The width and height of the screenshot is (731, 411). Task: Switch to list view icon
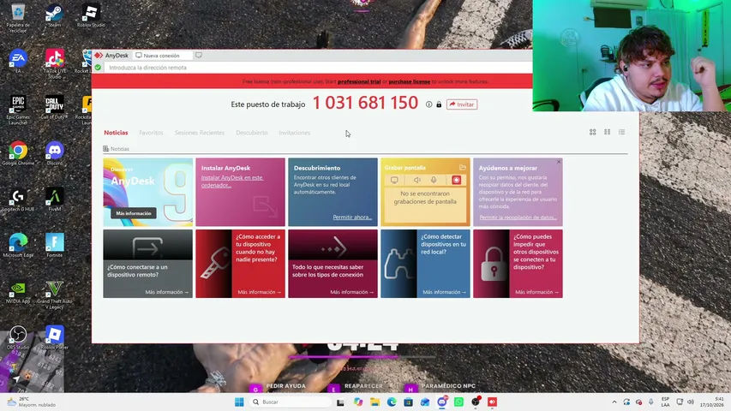[x=621, y=133]
